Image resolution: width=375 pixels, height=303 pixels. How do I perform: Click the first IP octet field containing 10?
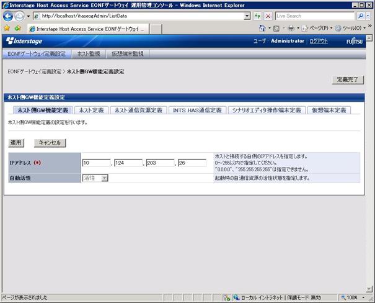pos(96,163)
